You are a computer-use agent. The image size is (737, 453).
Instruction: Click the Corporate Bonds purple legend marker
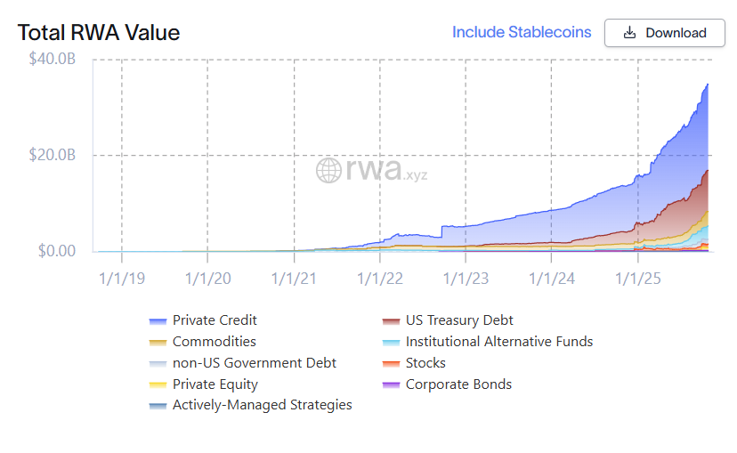pyautogui.click(x=391, y=385)
